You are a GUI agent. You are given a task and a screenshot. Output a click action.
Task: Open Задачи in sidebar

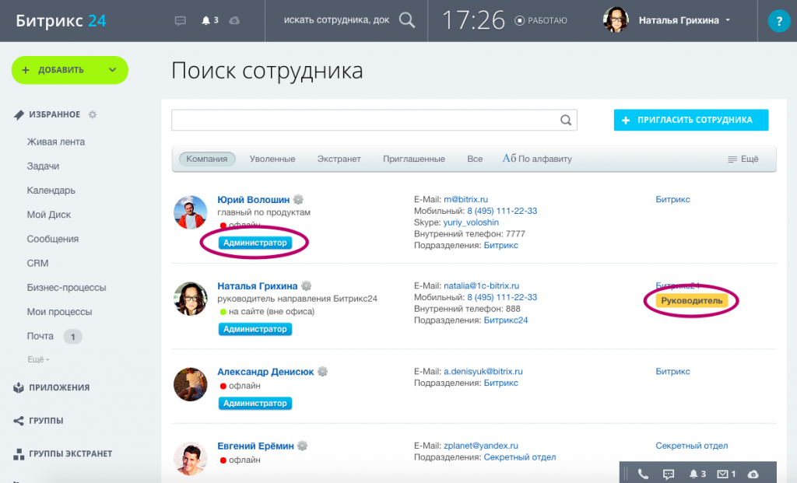pyautogui.click(x=44, y=166)
